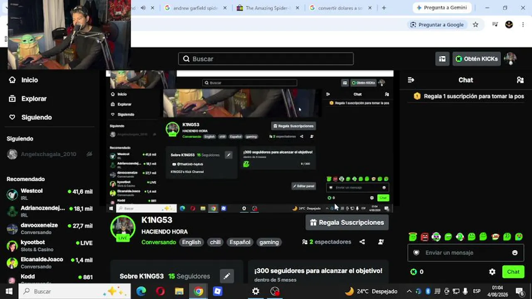Open the emoji picker in message box

click(515, 252)
